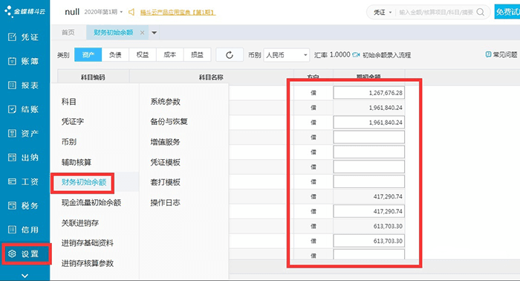The width and height of the screenshot is (520, 281).
Task: Open the 人民币 currency dropdown
Action: point(287,55)
